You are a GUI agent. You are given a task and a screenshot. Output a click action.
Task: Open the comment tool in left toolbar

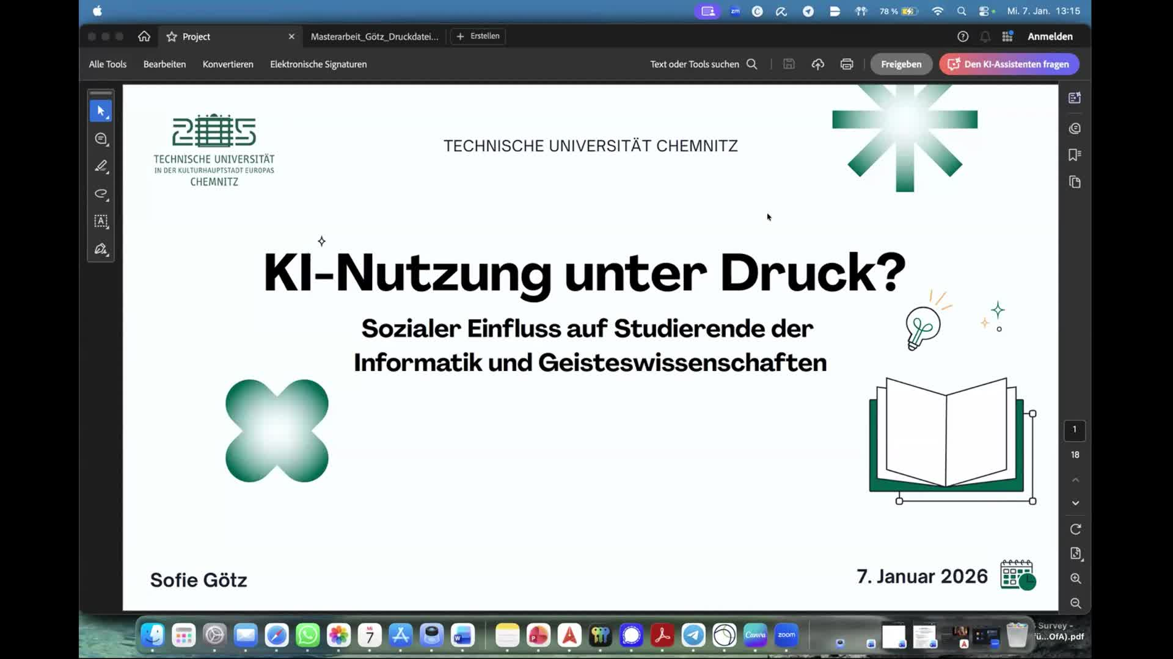(x=101, y=139)
